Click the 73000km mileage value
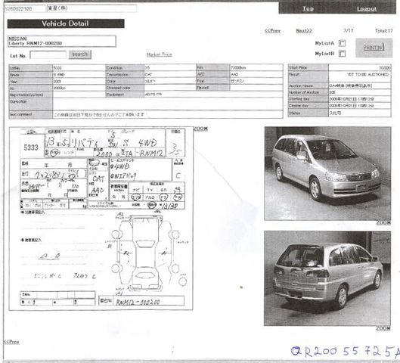Image resolution: width=400 pixels, height=363 pixels. 238,67
